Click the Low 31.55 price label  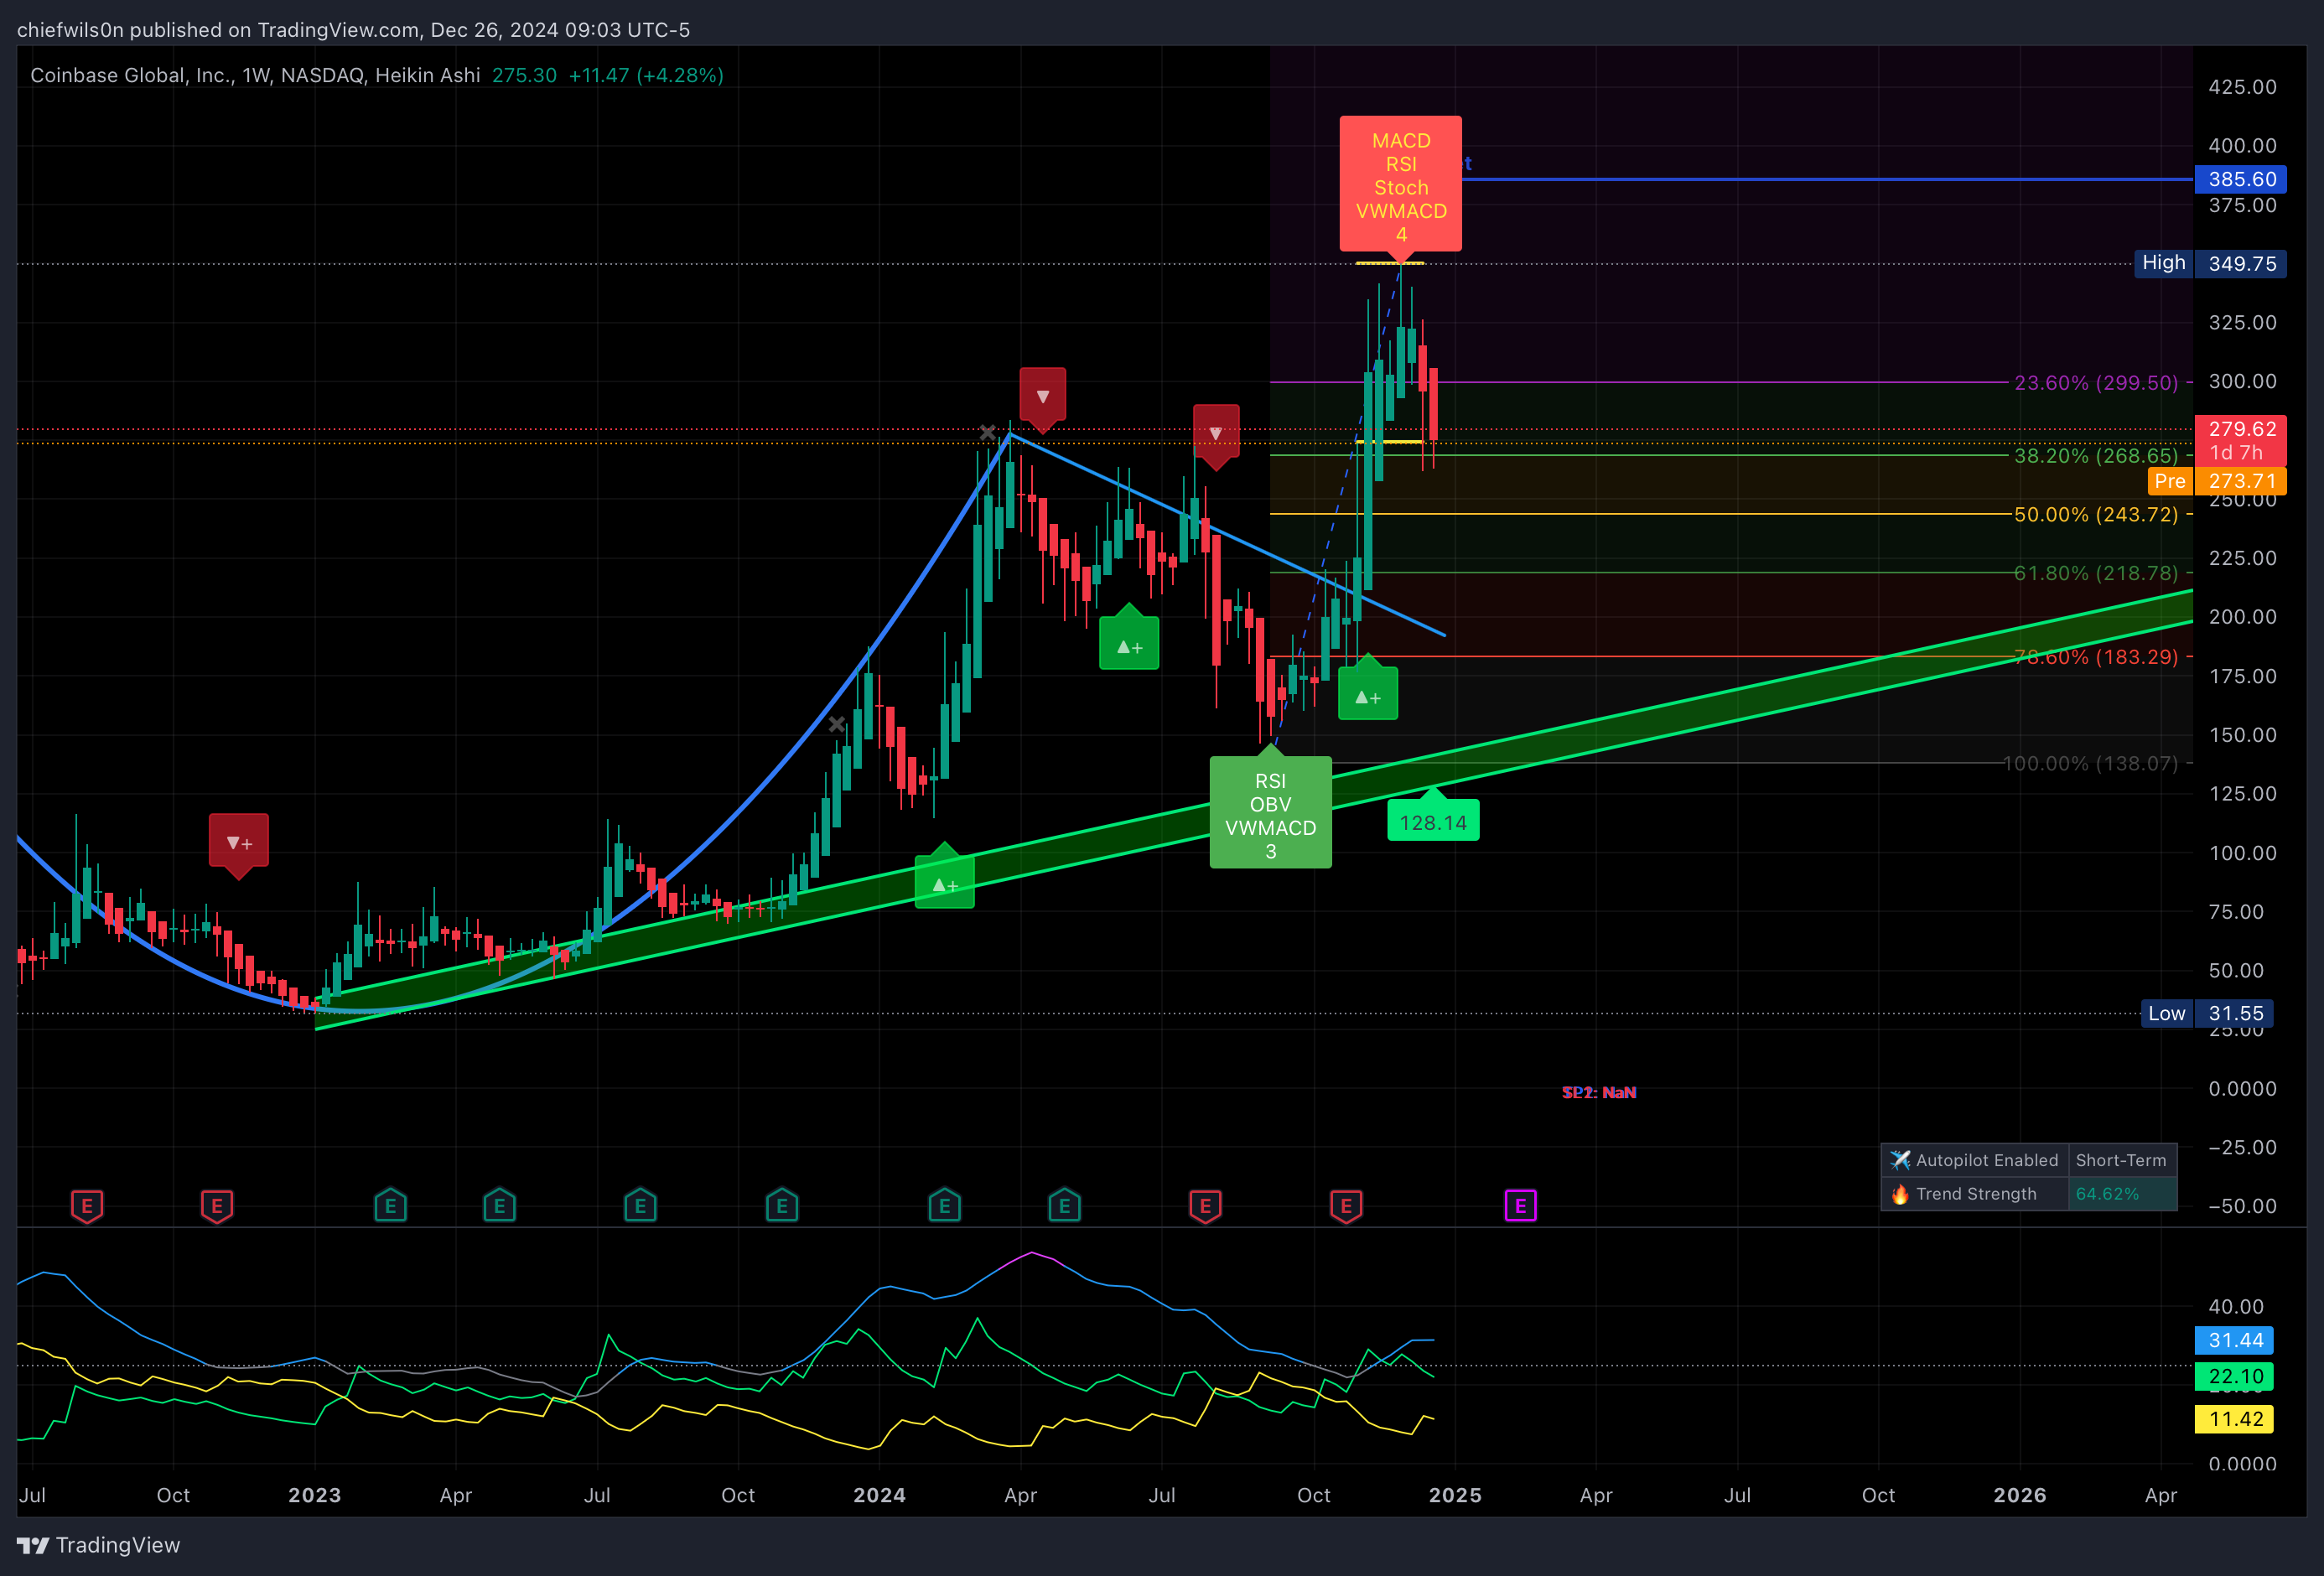pyautogui.click(x=2207, y=1013)
